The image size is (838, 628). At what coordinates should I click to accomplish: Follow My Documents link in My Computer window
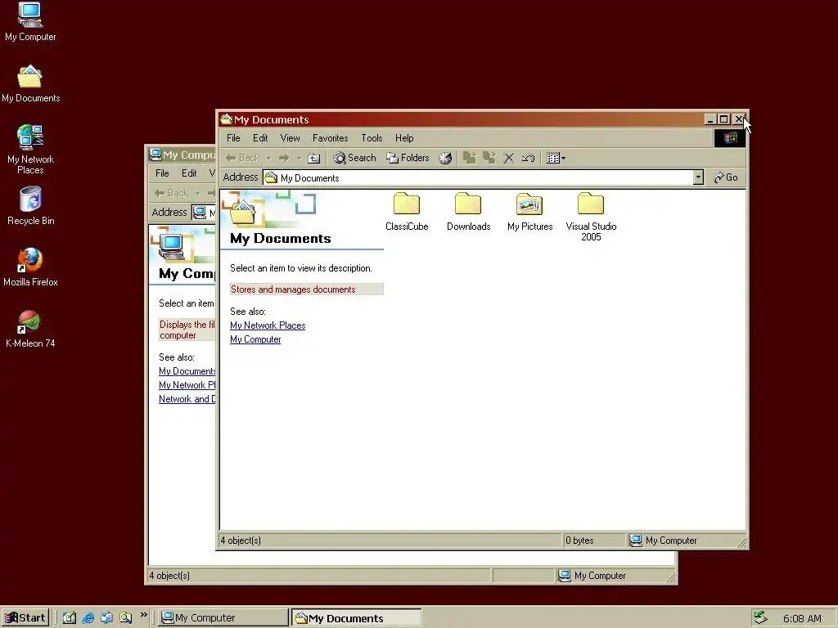point(187,371)
